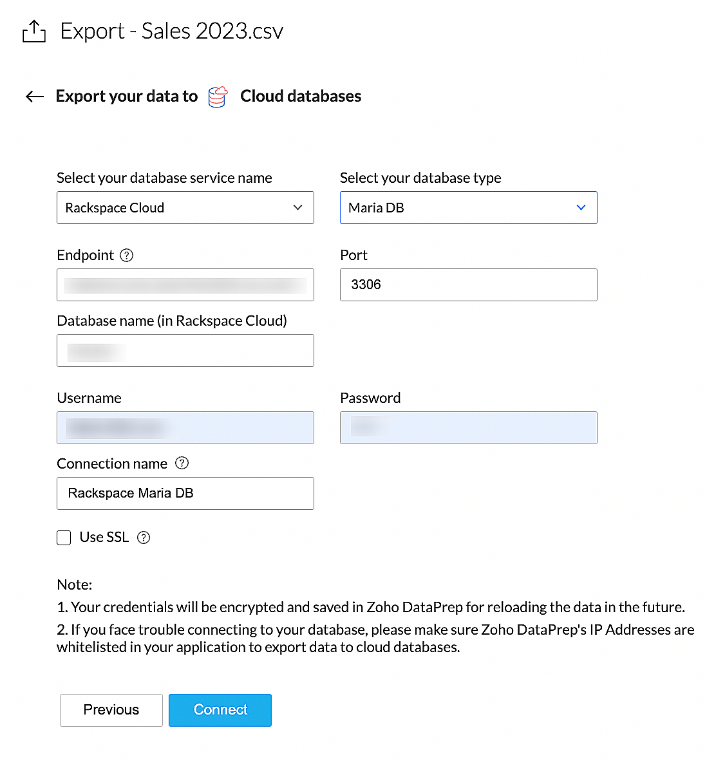
Task: Click the export icon beside the title
Action: [x=34, y=31]
